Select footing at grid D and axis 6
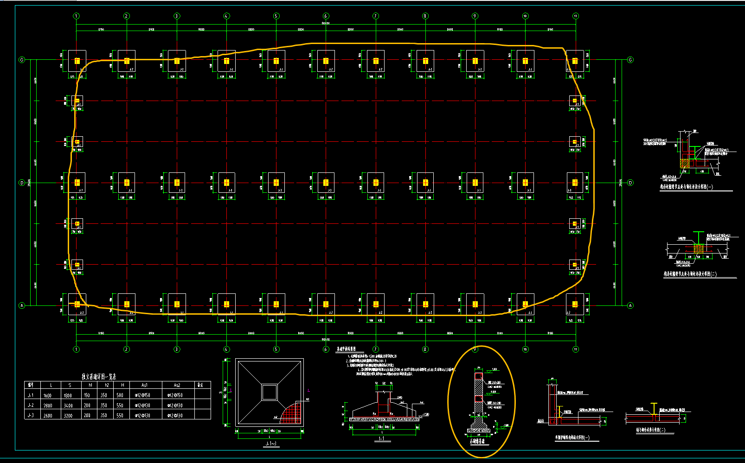Viewport: 745px width, 463px height. 326,183
